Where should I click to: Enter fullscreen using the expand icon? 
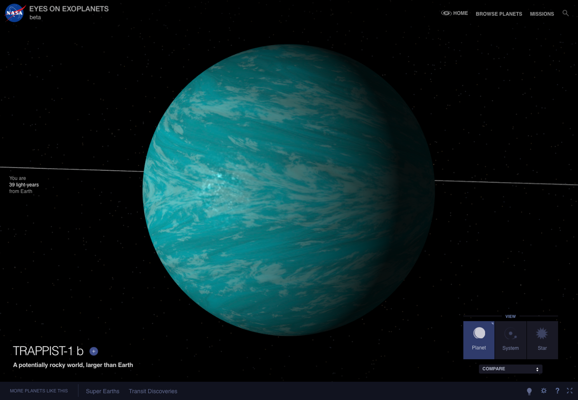point(570,391)
